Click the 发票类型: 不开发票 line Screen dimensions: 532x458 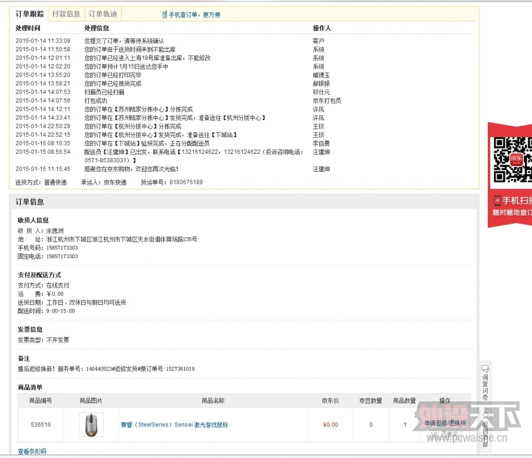(x=44, y=339)
